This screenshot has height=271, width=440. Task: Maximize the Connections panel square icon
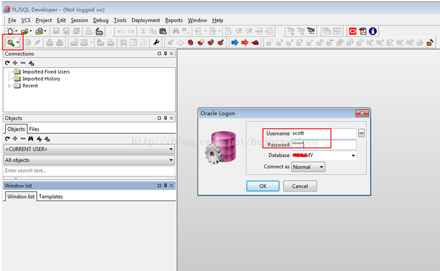(x=159, y=53)
